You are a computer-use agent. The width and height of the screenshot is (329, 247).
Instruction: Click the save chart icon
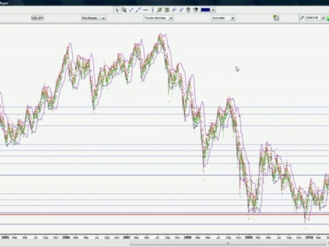coord(276,18)
